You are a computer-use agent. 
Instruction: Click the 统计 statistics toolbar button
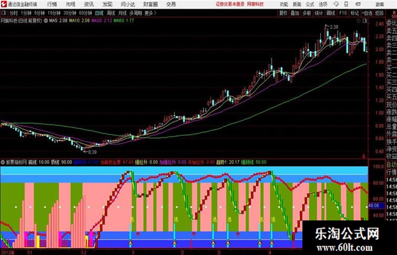click(318, 13)
